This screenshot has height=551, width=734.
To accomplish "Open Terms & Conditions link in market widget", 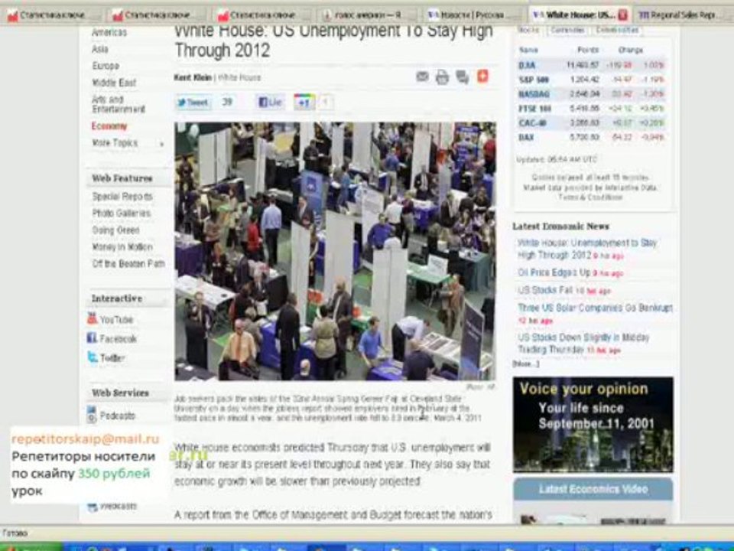I will (x=590, y=197).
